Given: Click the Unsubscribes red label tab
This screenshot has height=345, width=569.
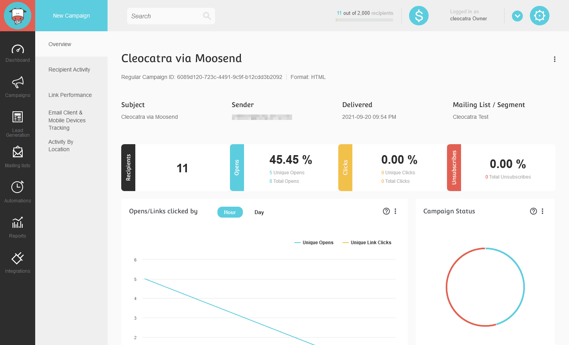Looking at the screenshot, I should click(x=454, y=168).
